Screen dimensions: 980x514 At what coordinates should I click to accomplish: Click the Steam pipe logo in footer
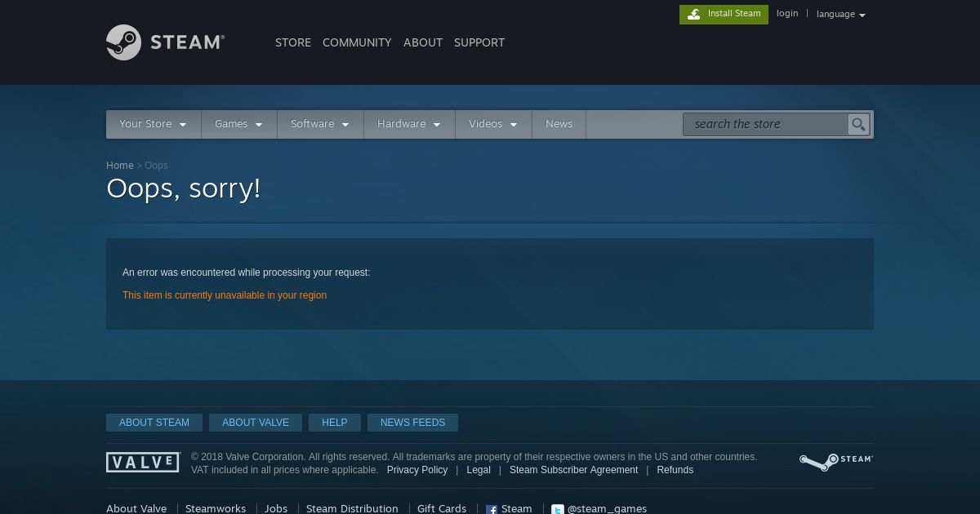coord(835,462)
